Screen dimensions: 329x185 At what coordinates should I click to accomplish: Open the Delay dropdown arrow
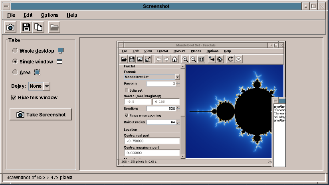47,86
